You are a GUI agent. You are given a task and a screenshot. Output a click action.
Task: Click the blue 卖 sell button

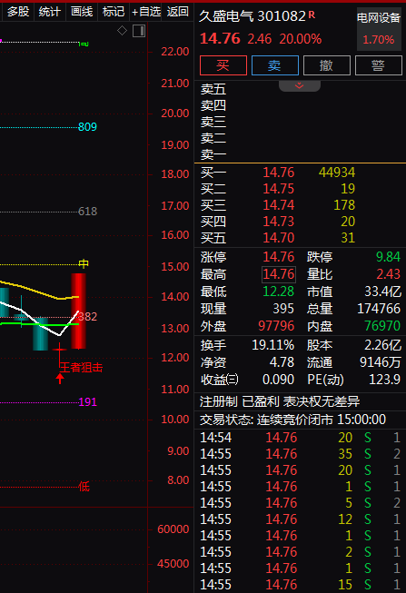point(275,65)
